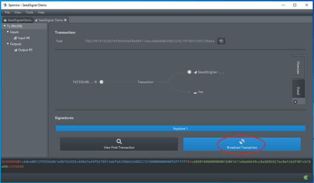Click the input node circle for 7d7332d0
The height and width of the screenshot is (183, 314).
coord(101,82)
